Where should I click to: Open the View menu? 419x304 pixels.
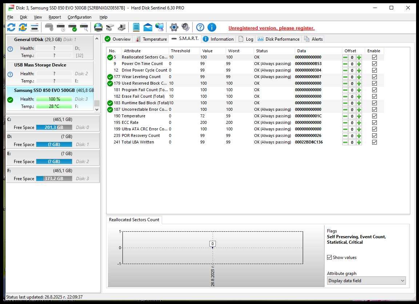[38, 17]
